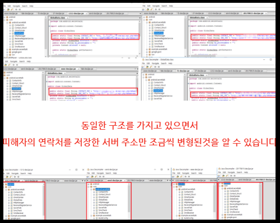280x223 pixels.
Task: Click Forward arrow in middle-left window toolbar
Action: pyautogui.click(x=17, y=65)
